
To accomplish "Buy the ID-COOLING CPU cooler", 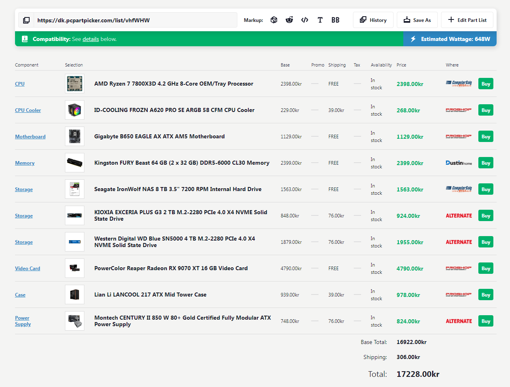I will point(486,110).
